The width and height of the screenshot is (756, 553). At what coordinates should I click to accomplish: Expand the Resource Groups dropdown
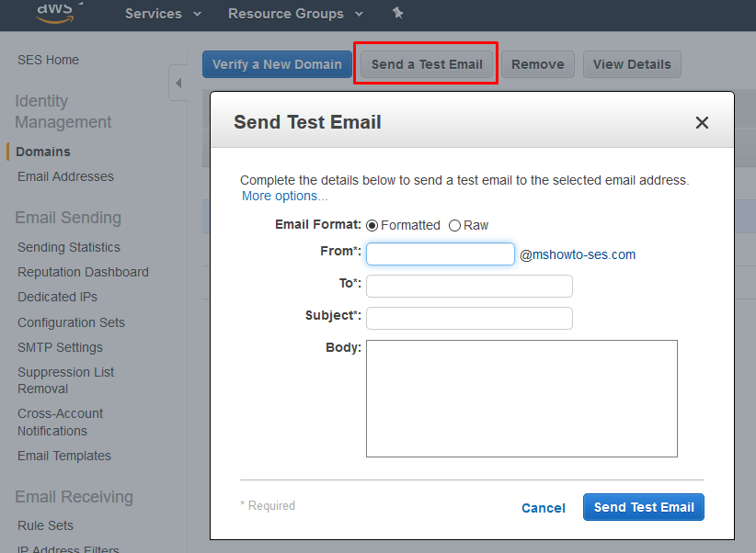point(295,14)
